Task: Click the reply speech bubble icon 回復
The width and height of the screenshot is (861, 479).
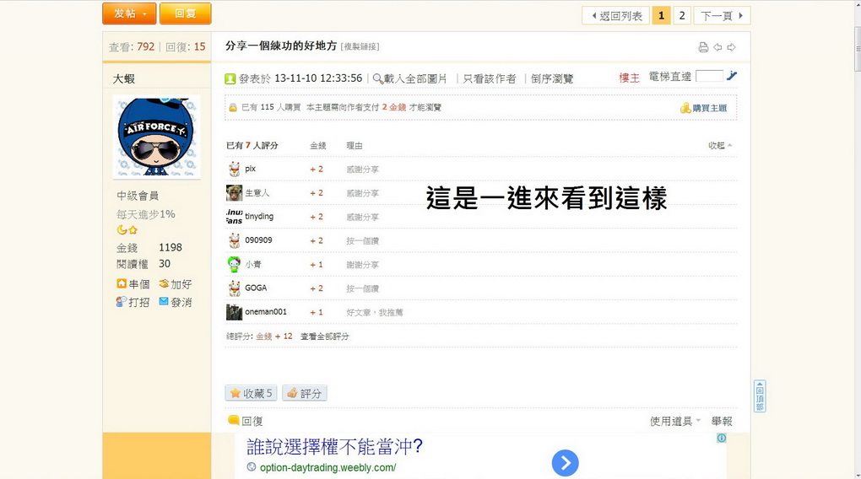Action: [233, 420]
